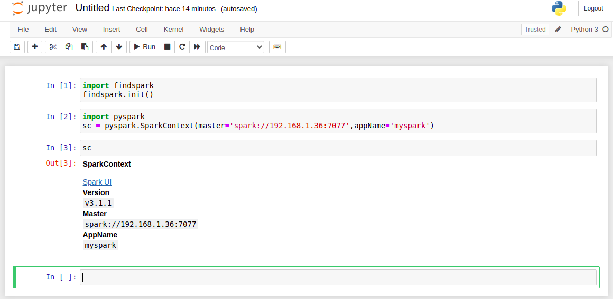Open the Widgets menu
The height and width of the screenshot is (299, 613).
click(x=211, y=30)
